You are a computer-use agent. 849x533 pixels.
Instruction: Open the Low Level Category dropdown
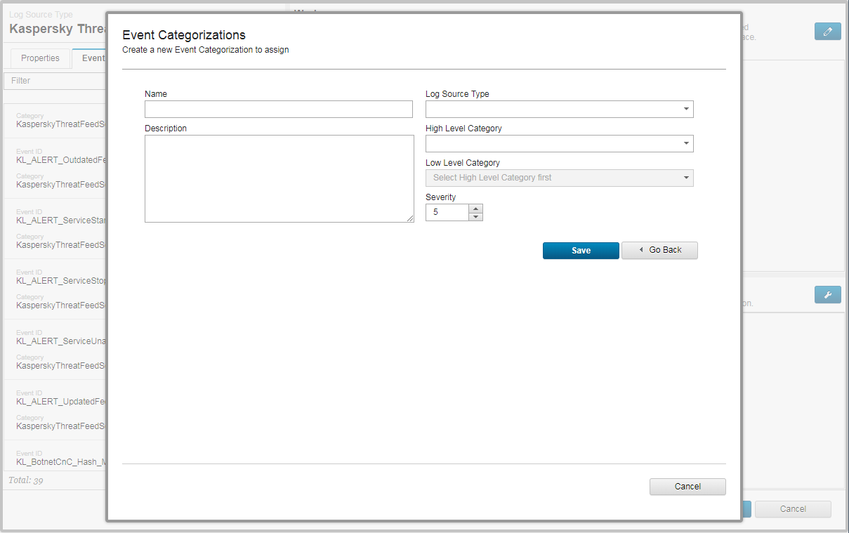[x=686, y=178]
